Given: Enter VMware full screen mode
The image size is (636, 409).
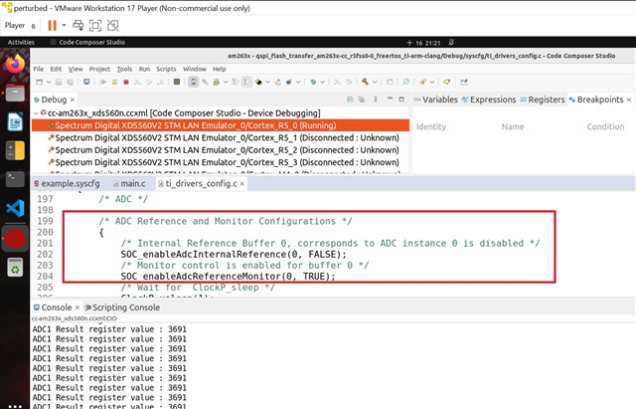Looking at the screenshot, I should (x=95, y=25).
